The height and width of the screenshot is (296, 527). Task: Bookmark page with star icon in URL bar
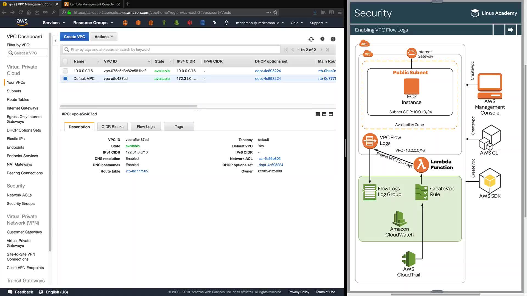click(x=275, y=12)
